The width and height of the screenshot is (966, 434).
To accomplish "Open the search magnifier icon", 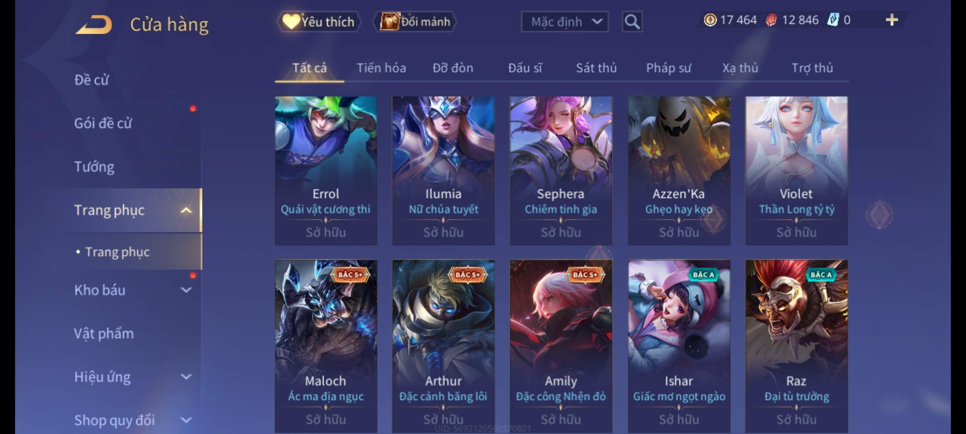I will coord(632,22).
